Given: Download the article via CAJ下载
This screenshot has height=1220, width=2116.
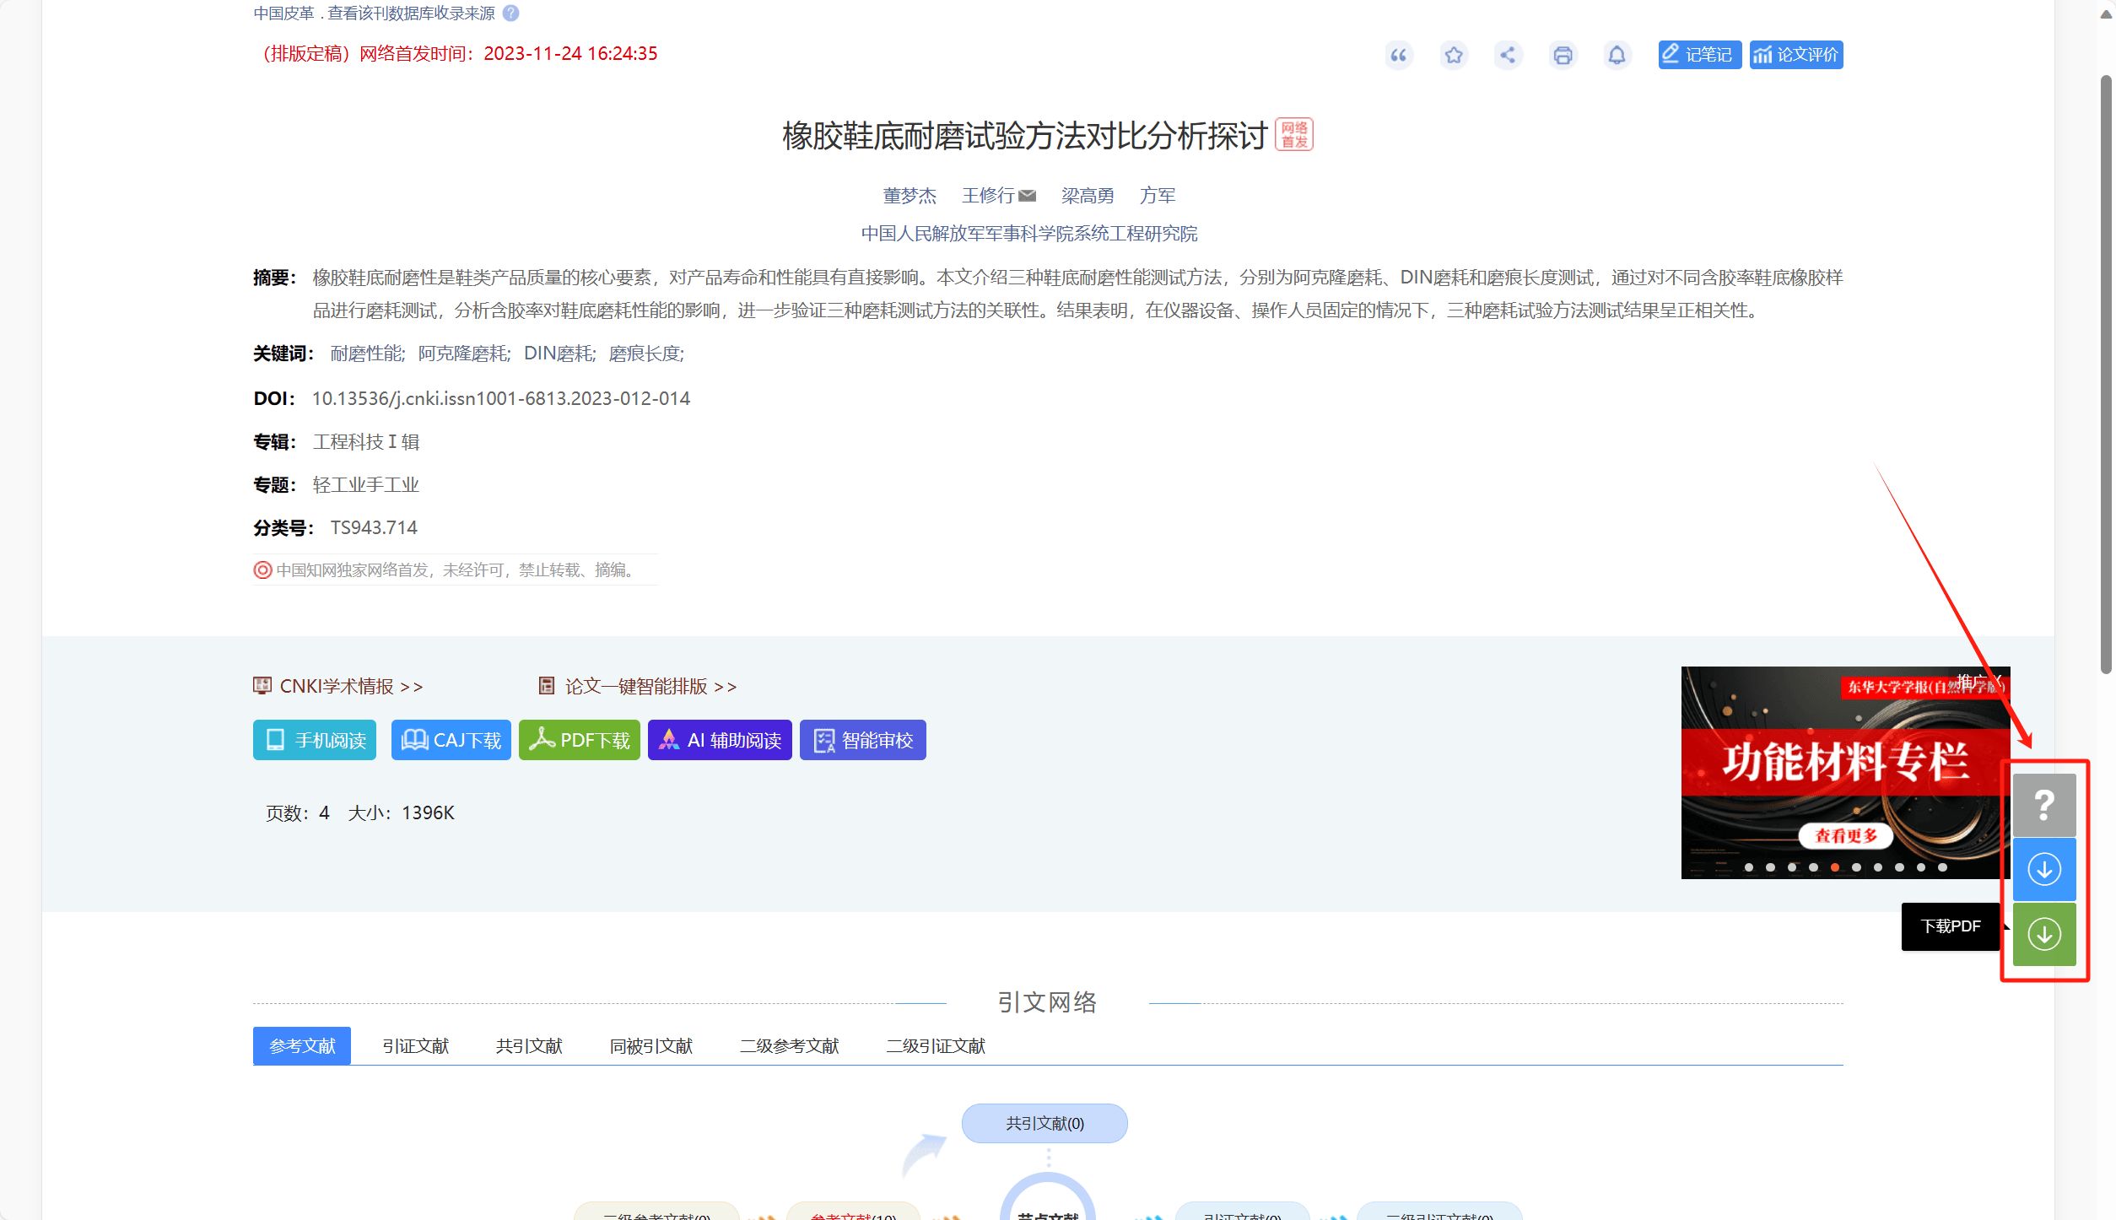Looking at the screenshot, I should click(x=451, y=740).
